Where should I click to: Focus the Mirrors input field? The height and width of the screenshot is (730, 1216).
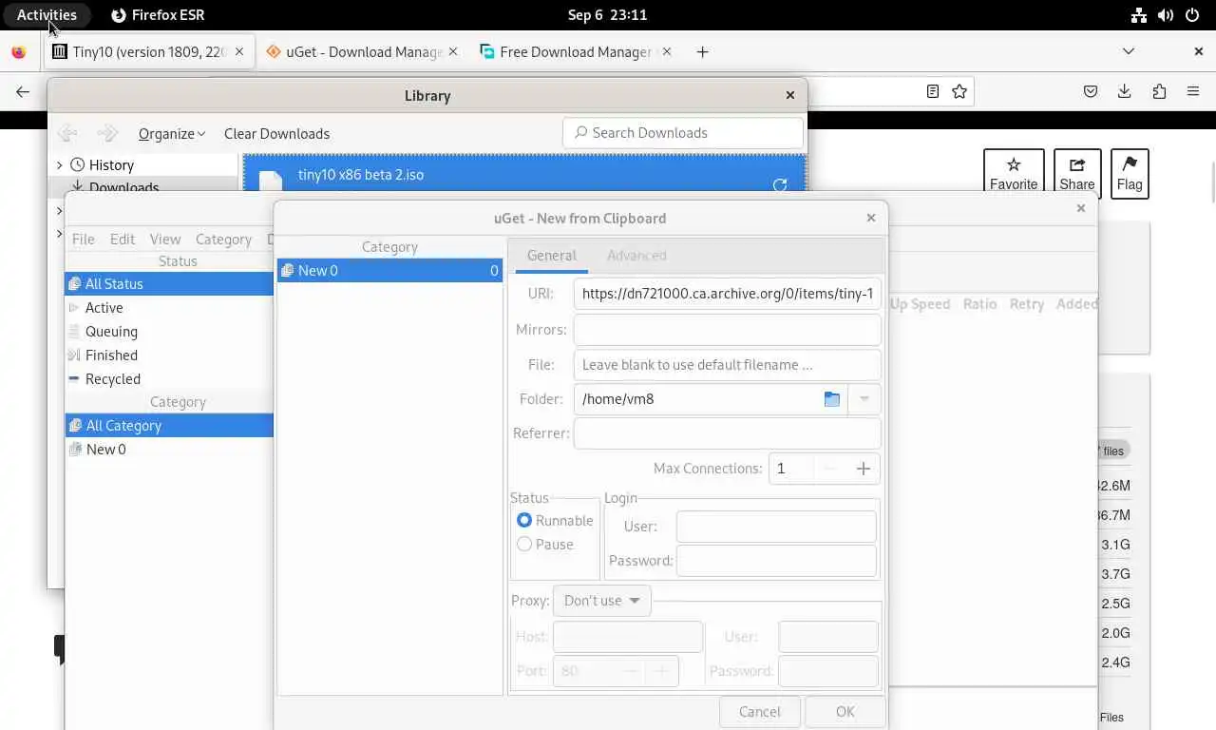728,330
